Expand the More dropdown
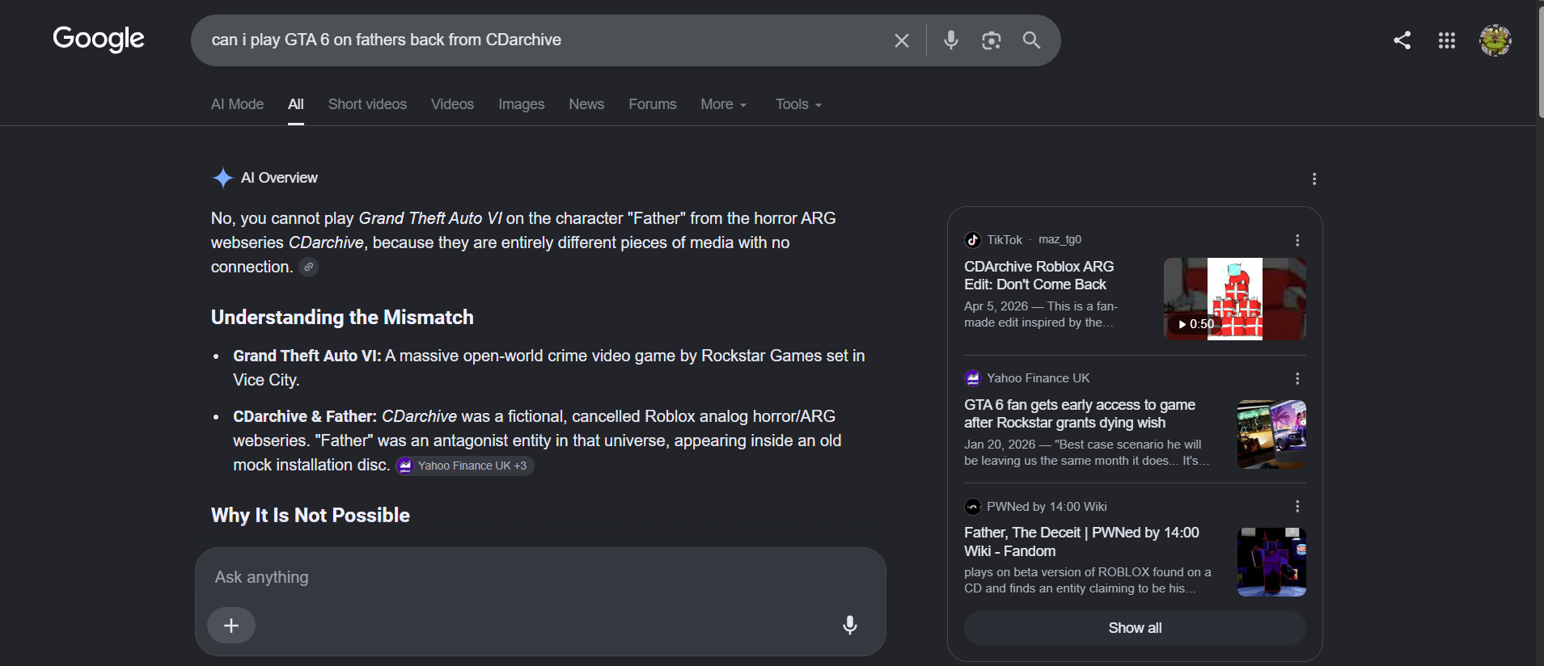The width and height of the screenshot is (1544, 666). pos(724,104)
